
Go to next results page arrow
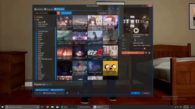[x=85, y=81]
